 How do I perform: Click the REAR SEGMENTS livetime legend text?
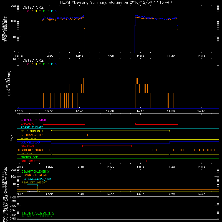(37, 216)
